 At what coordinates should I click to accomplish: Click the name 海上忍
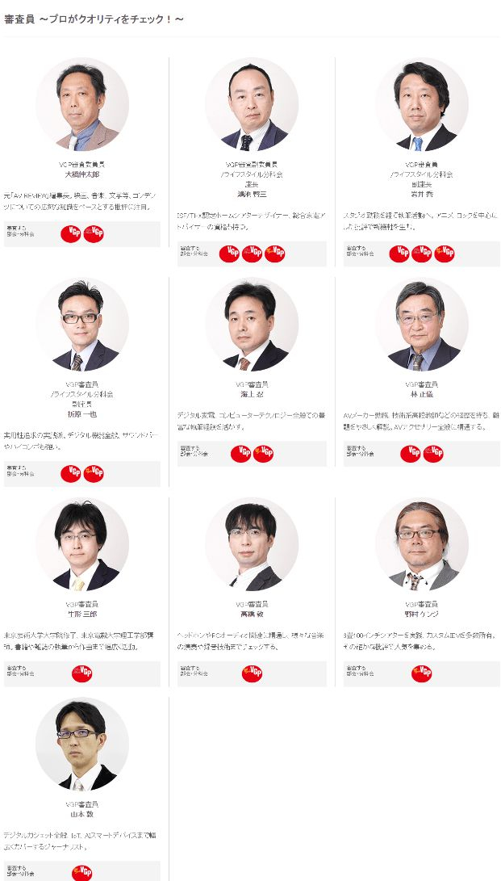[x=252, y=394]
